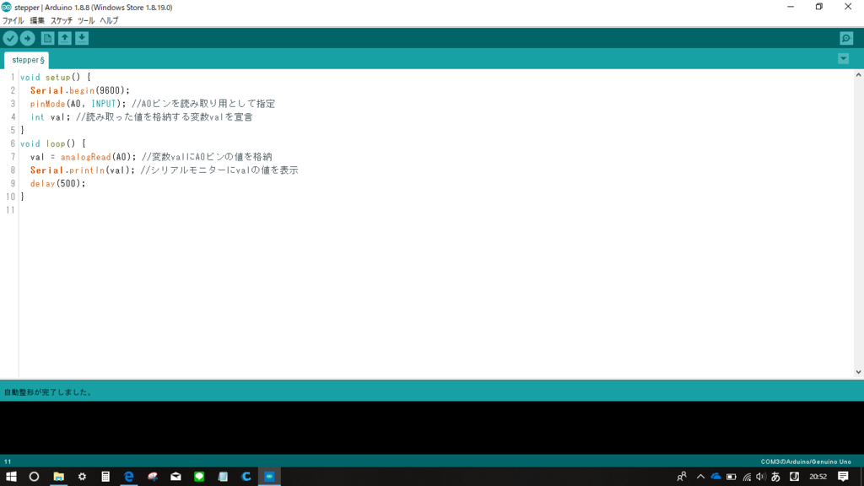
Task: Open the 編集 menu
Action: tap(37, 20)
